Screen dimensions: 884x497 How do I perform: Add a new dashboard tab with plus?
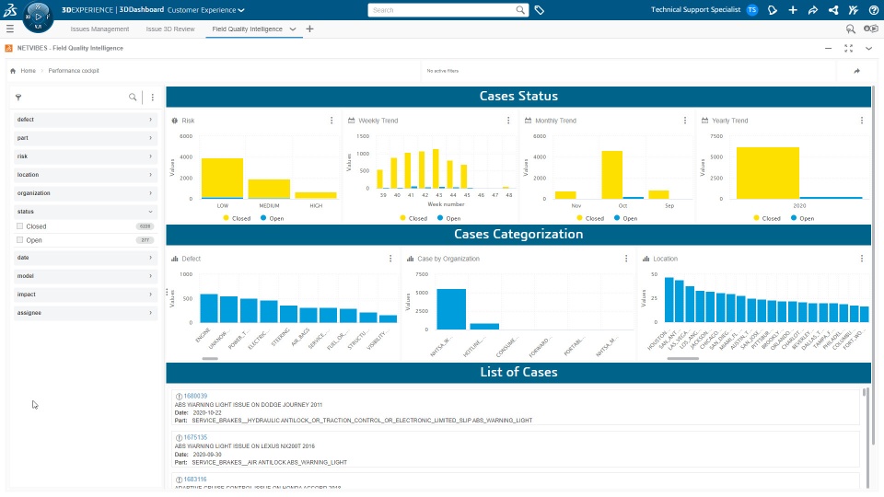coord(309,29)
